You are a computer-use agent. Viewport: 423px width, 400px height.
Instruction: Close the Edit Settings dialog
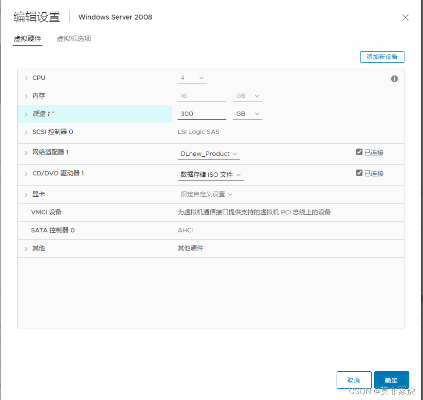tap(405, 18)
